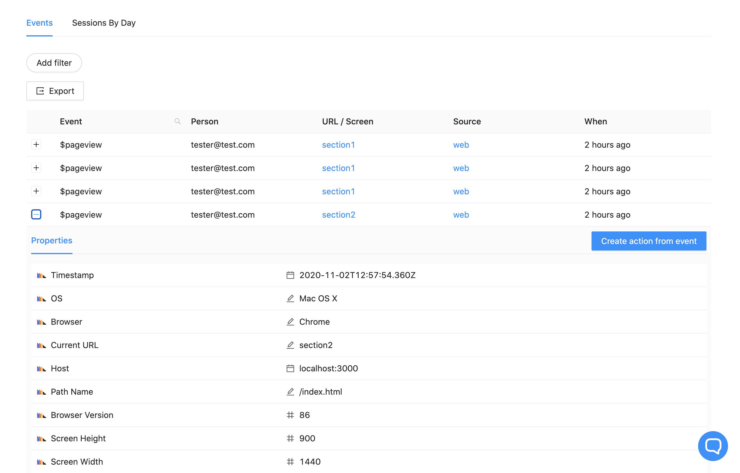Click the calendar icon beside localhost:3000
740x473 pixels.
(x=290, y=368)
